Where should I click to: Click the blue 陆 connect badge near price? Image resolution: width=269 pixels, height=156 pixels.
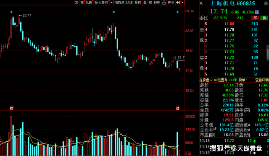(257, 12)
